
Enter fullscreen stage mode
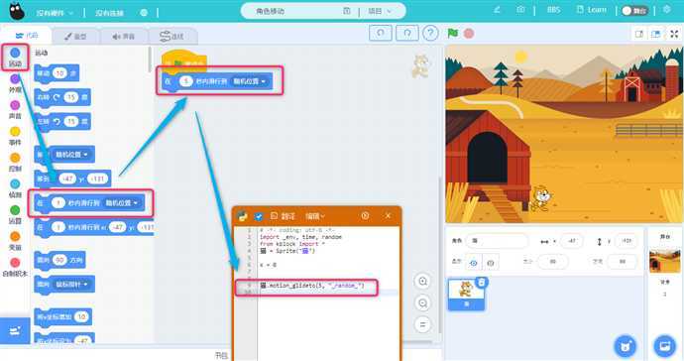[674, 34]
